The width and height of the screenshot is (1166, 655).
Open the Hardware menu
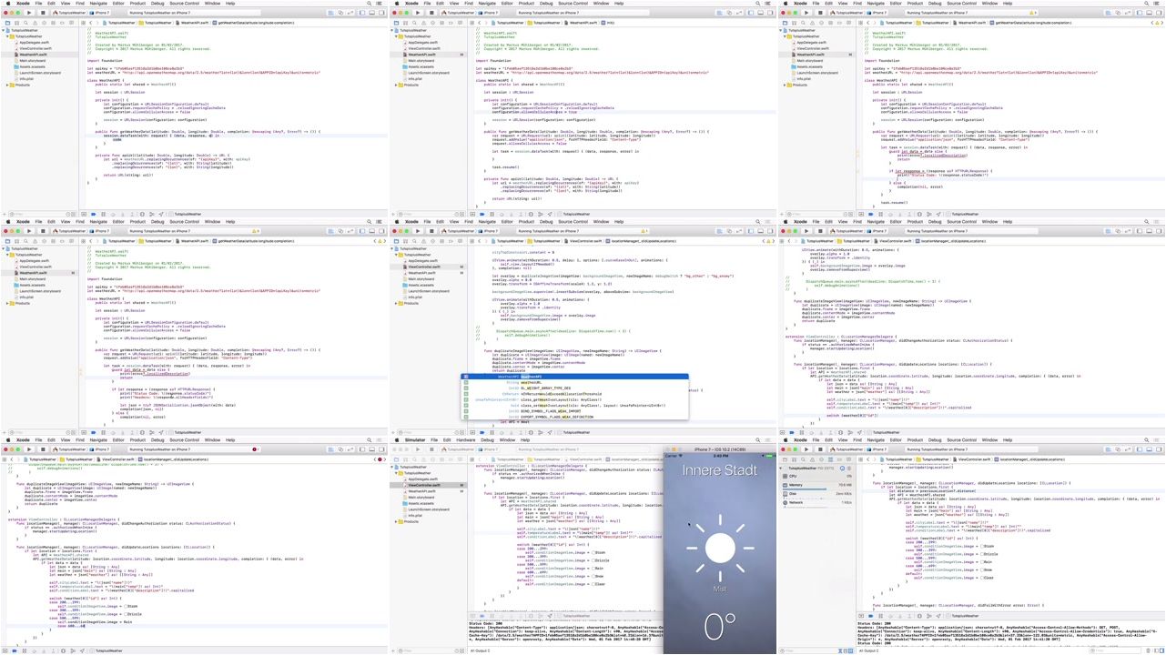coord(465,440)
